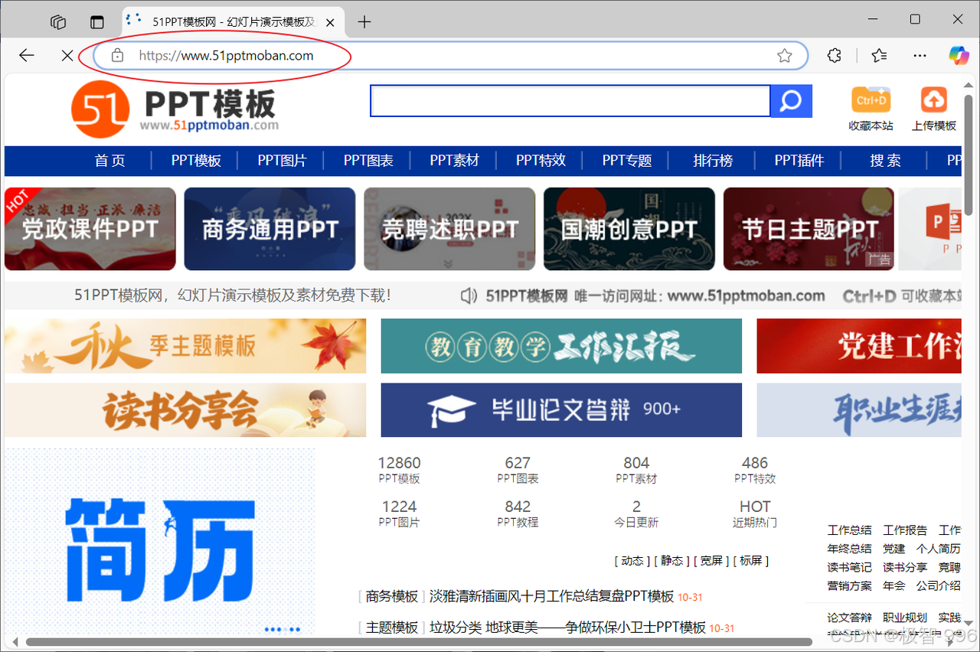The image size is (980, 652).
Task: Open the Copilot icon
Action: click(959, 55)
